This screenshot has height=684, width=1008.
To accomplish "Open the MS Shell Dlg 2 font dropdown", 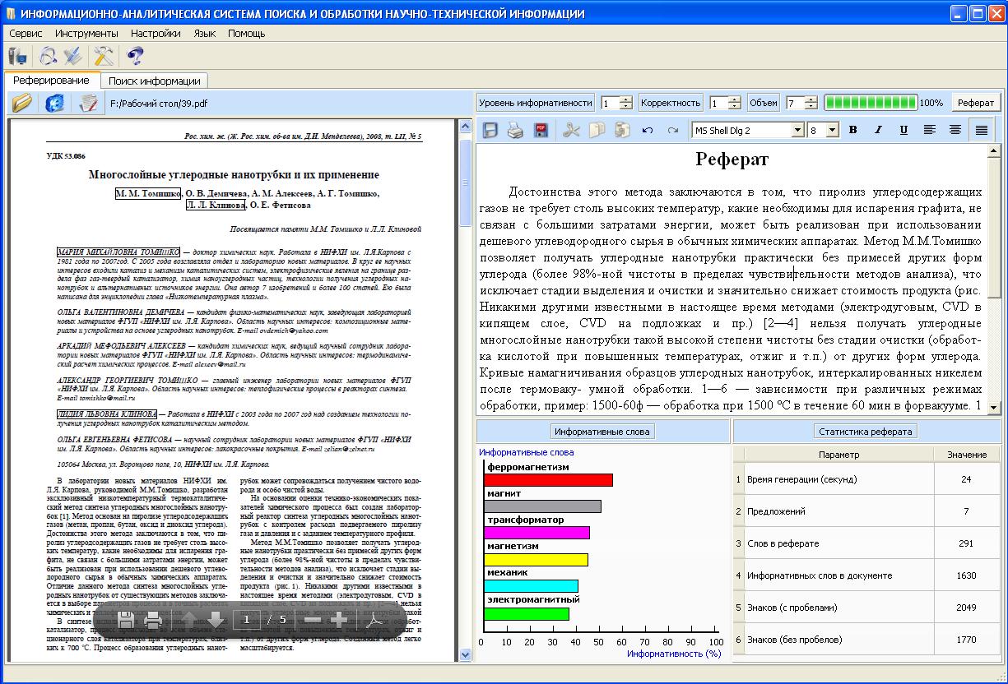I will (797, 130).
